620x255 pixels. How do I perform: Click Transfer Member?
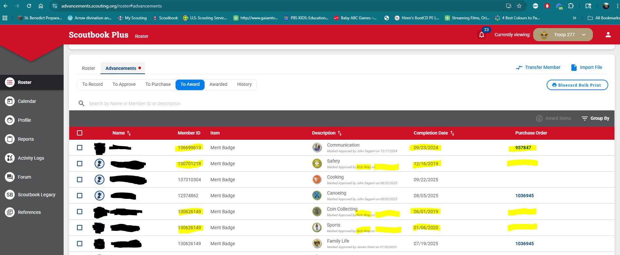(538, 67)
